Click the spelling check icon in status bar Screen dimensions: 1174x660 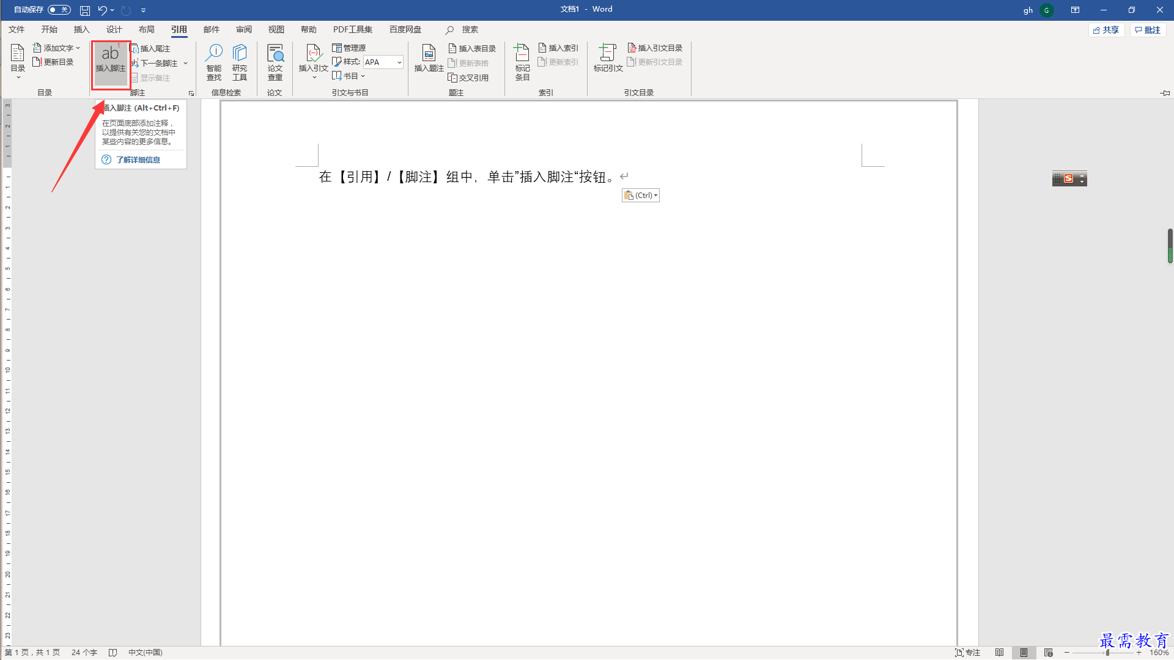pos(113,653)
